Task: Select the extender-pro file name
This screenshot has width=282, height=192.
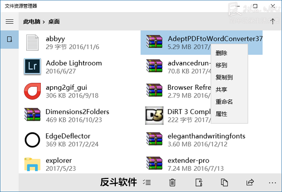Action: point(189,160)
